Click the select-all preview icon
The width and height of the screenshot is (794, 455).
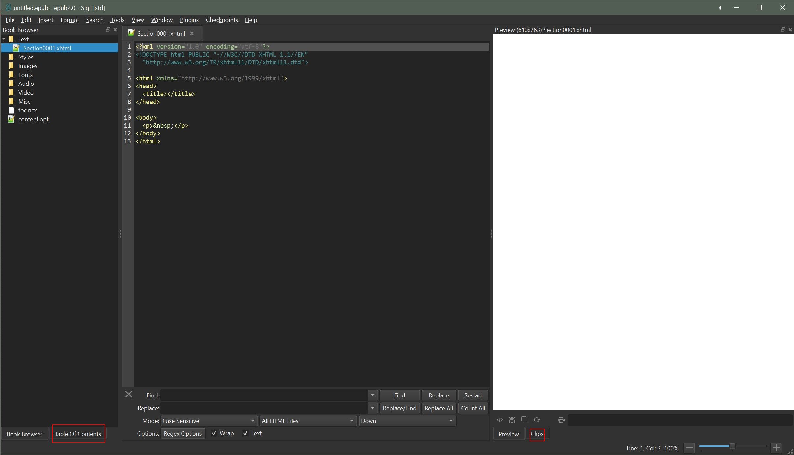coord(512,420)
